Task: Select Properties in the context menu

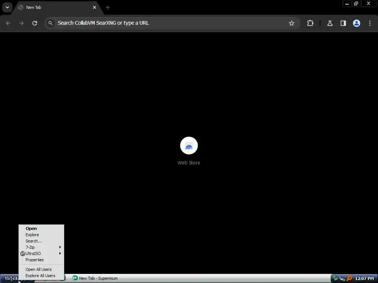Action: 41,260
